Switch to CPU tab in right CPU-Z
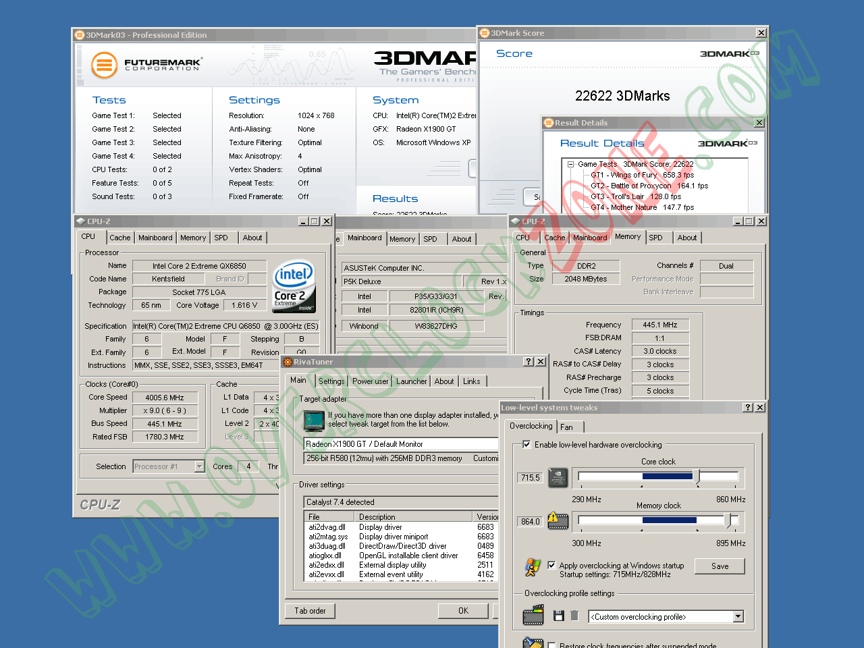This screenshot has height=648, width=864. 522,238
